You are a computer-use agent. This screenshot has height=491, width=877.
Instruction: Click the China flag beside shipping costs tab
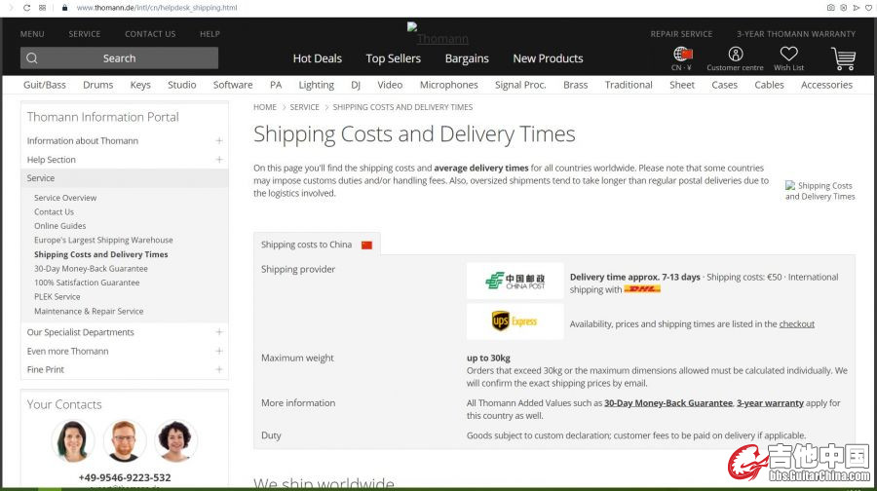[x=367, y=245]
